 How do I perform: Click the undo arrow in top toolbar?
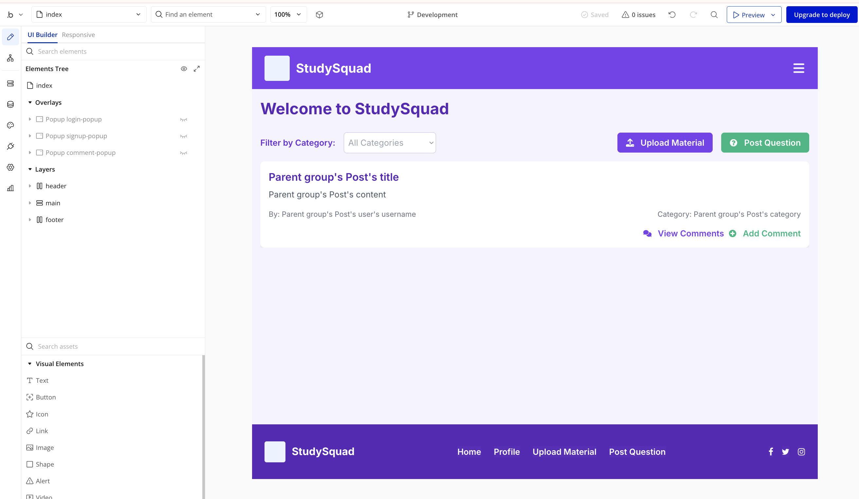[672, 15]
